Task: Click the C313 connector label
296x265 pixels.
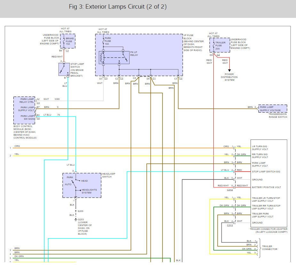Action: click(x=230, y=225)
